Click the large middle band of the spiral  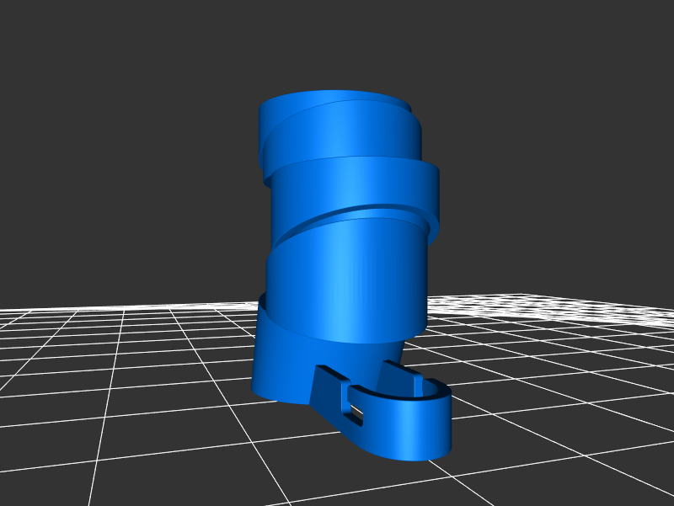point(345,278)
